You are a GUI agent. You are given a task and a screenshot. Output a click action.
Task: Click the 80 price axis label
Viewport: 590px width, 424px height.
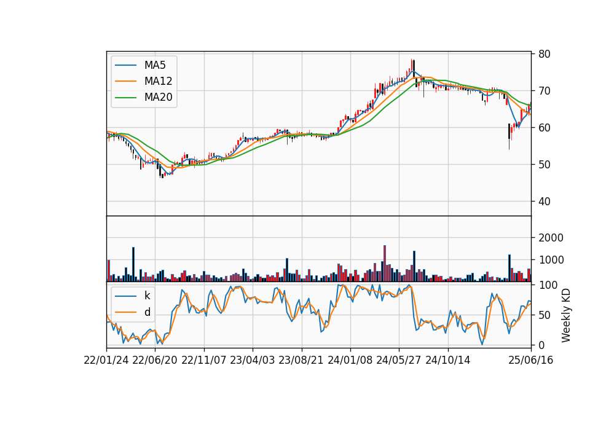[544, 54]
